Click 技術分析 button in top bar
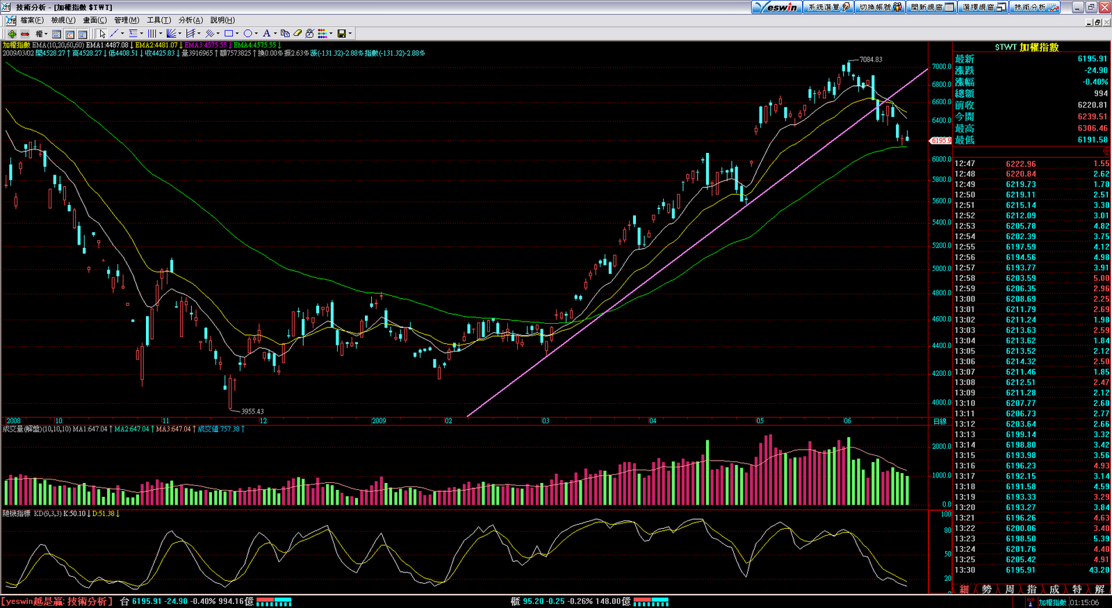This screenshot has width=1112, height=608. (x=1035, y=7)
